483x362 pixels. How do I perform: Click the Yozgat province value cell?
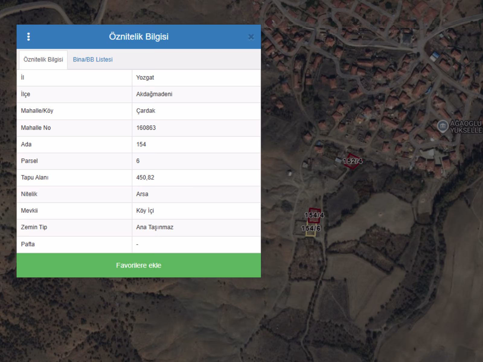[196, 78]
